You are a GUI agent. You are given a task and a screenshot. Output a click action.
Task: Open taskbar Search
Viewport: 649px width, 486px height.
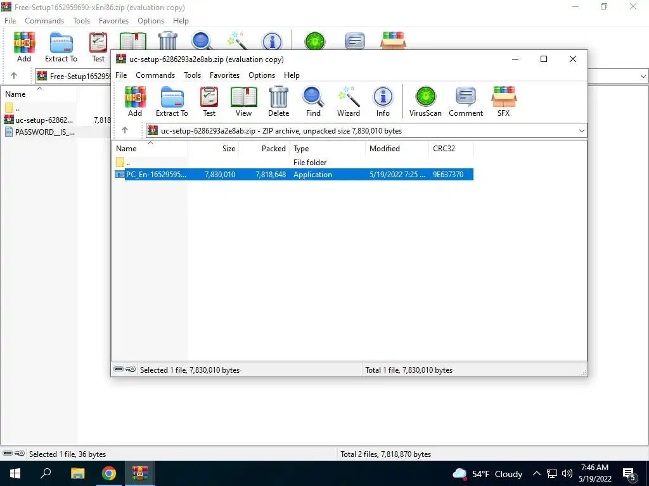46,473
